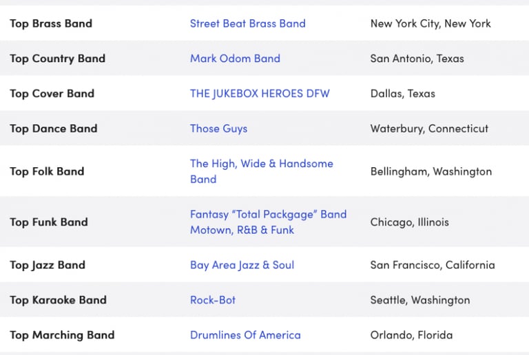Click the New York City, New York cell
Viewport: 529px width, 355px height.
[x=431, y=23]
